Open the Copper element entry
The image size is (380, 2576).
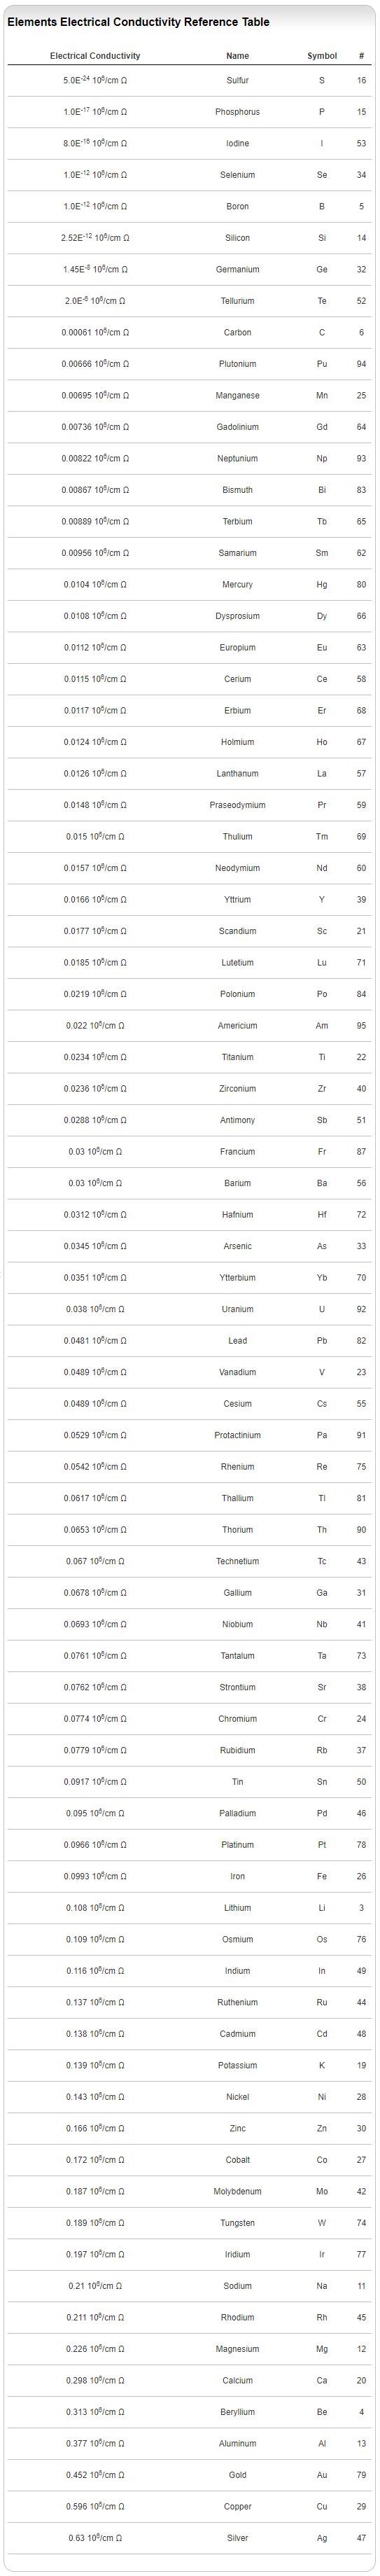tap(237, 2506)
